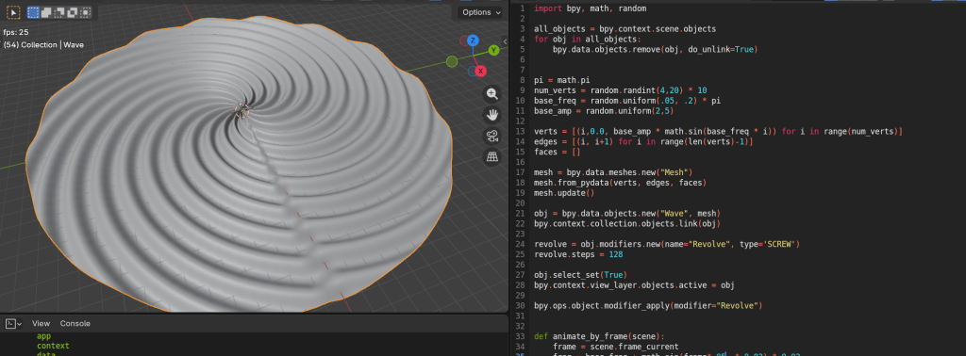Click the 'mesh.from_pydata(verts, edges, faces)' line
The height and width of the screenshot is (356, 966).
[x=620, y=183]
